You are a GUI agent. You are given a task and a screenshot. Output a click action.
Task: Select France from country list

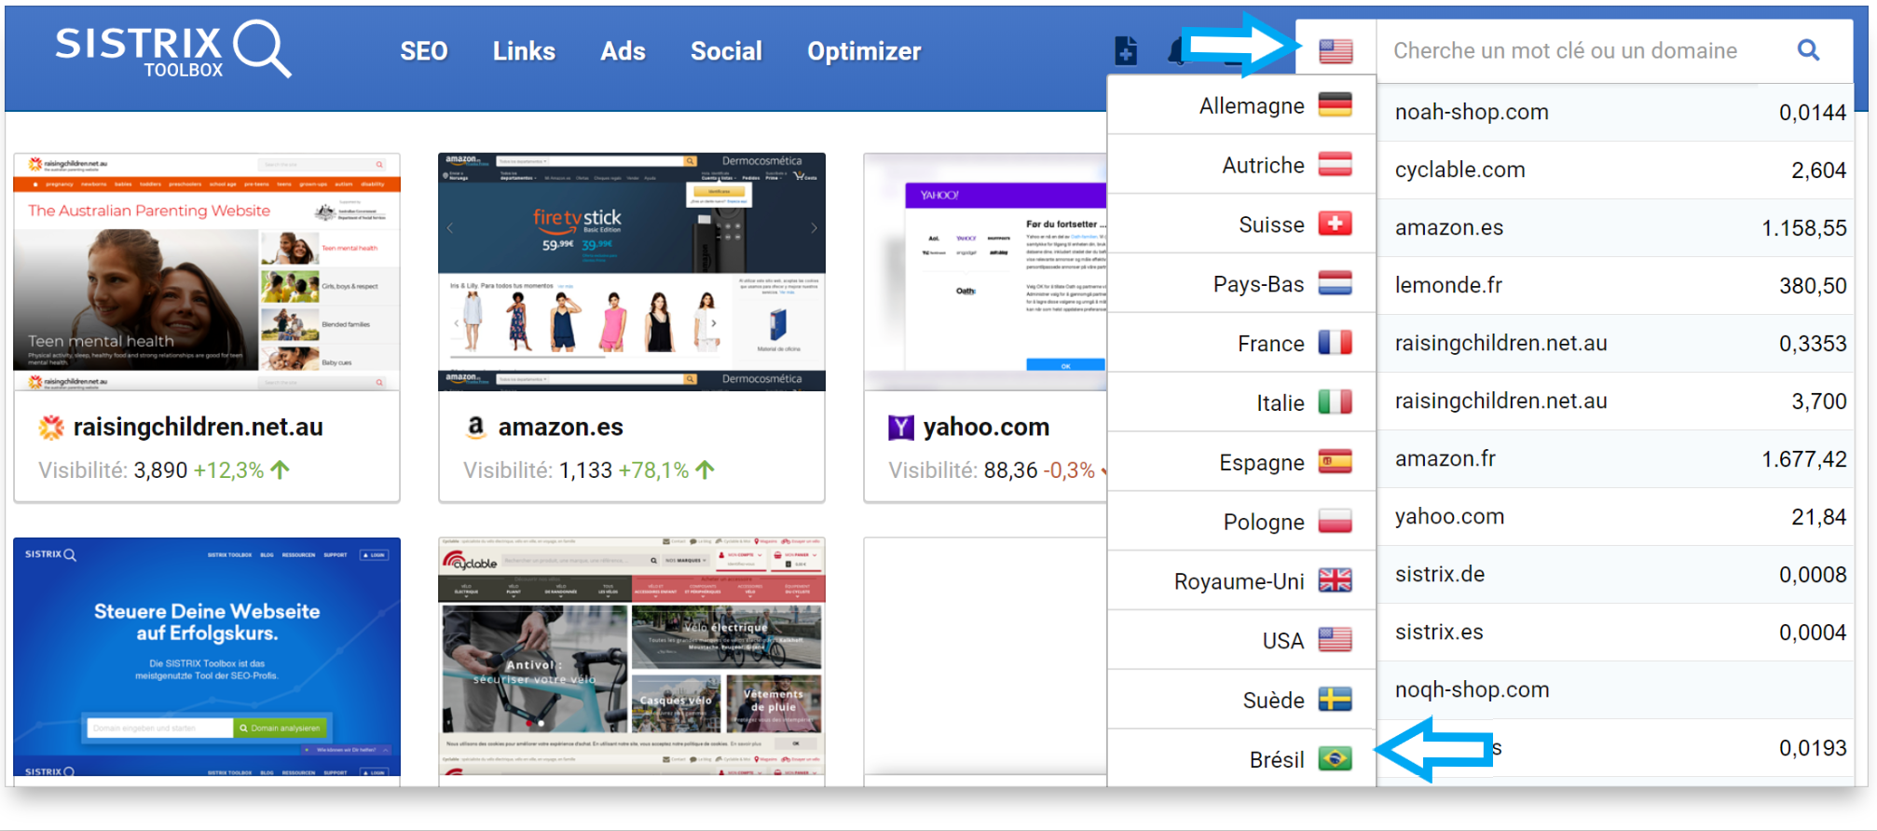1241,344
